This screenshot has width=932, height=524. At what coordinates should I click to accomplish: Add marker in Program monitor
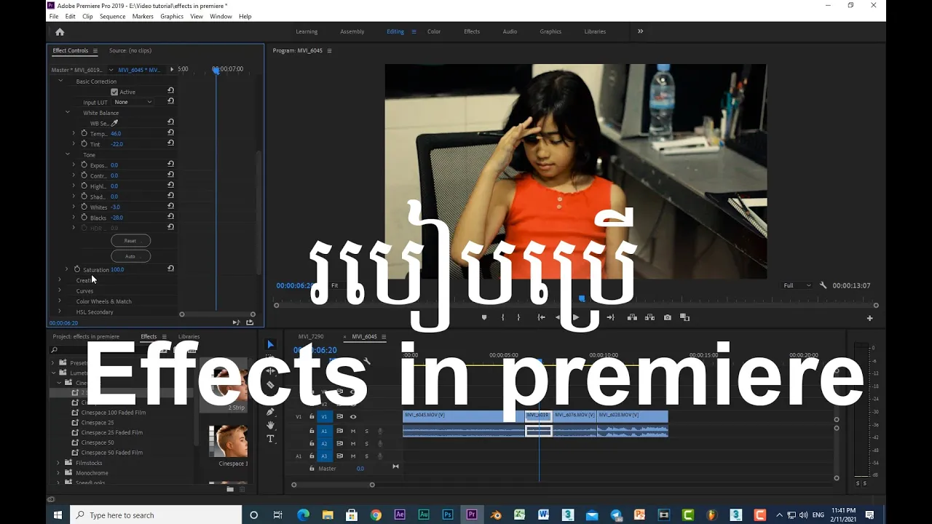coord(484,317)
